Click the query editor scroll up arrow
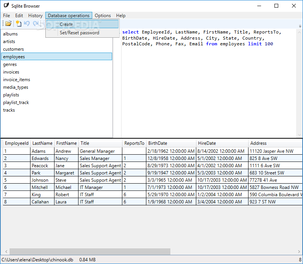The image size is (303, 264). pyautogui.click(x=299, y=32)
